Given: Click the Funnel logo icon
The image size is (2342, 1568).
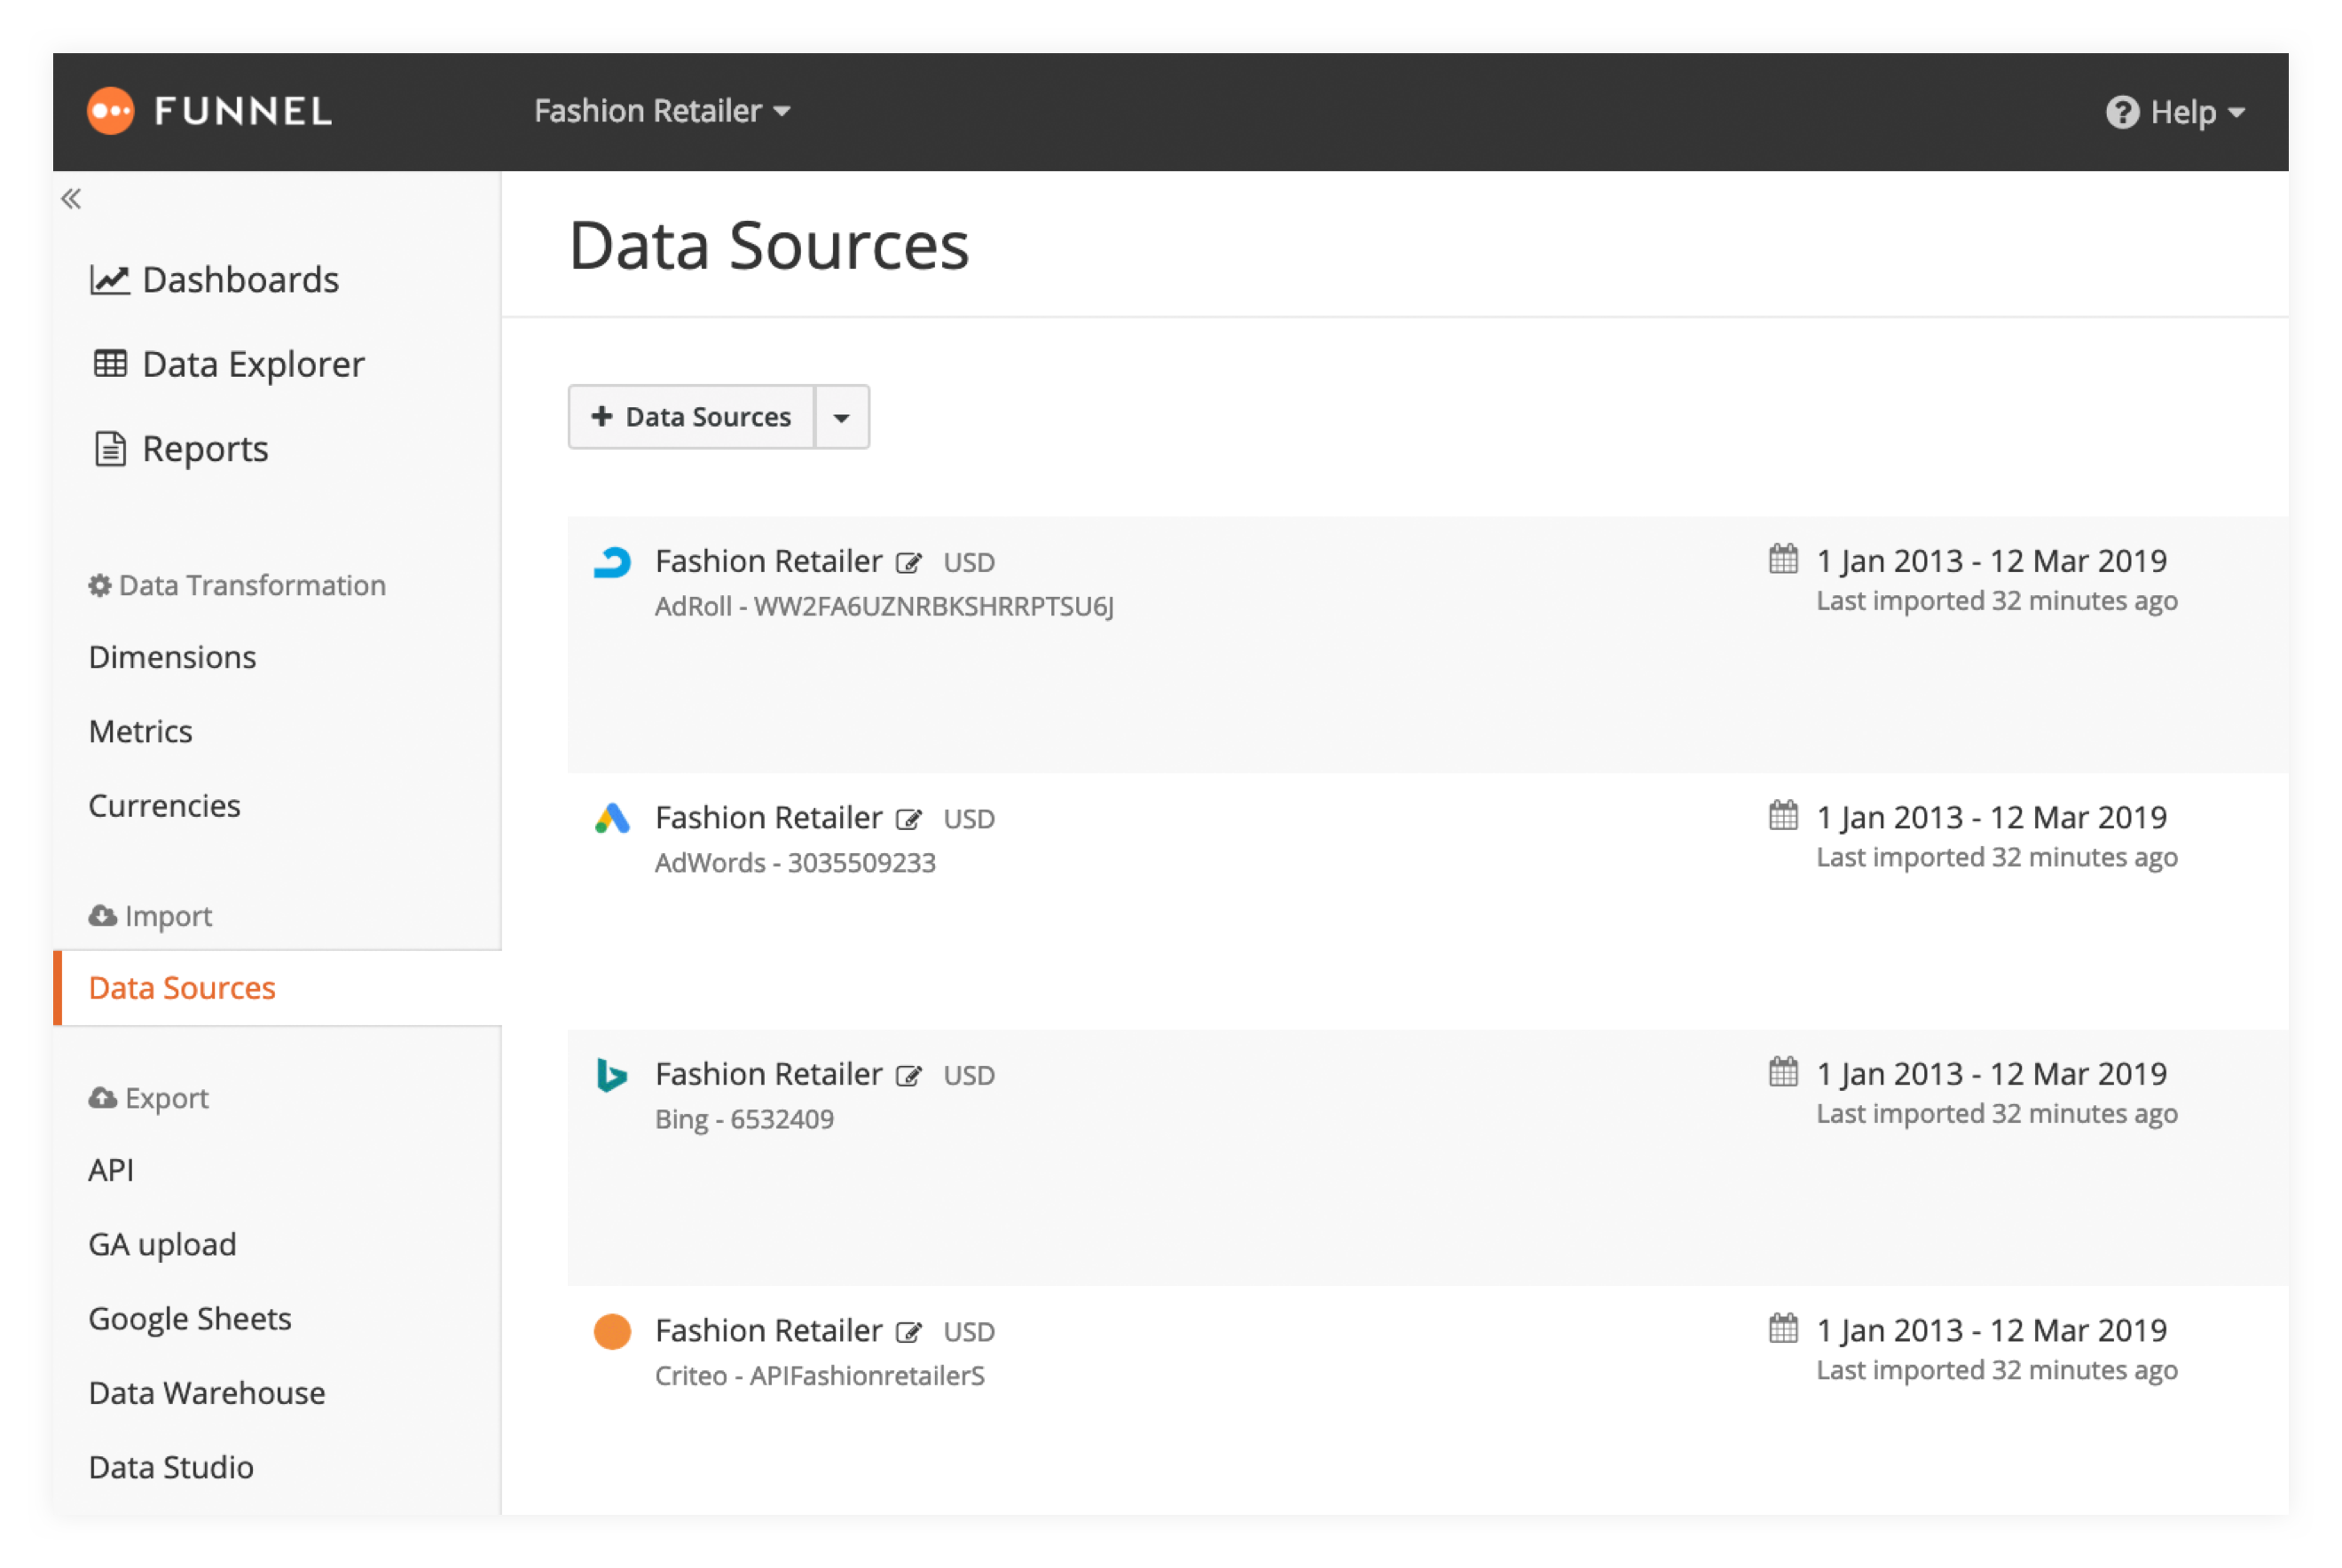Looking at the screenshot, I should pyautogui.click(x=111, y=111).
